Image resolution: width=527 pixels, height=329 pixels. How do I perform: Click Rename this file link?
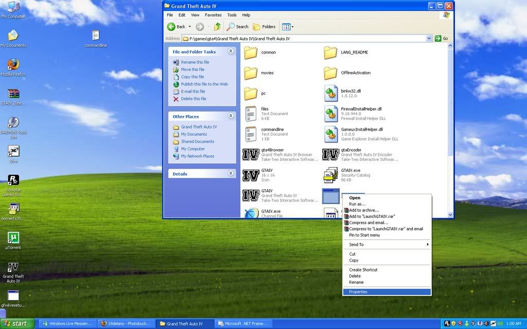click(x=195, y=62)
